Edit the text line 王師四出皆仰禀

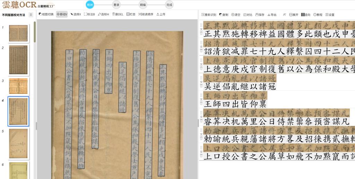point(235,104)
